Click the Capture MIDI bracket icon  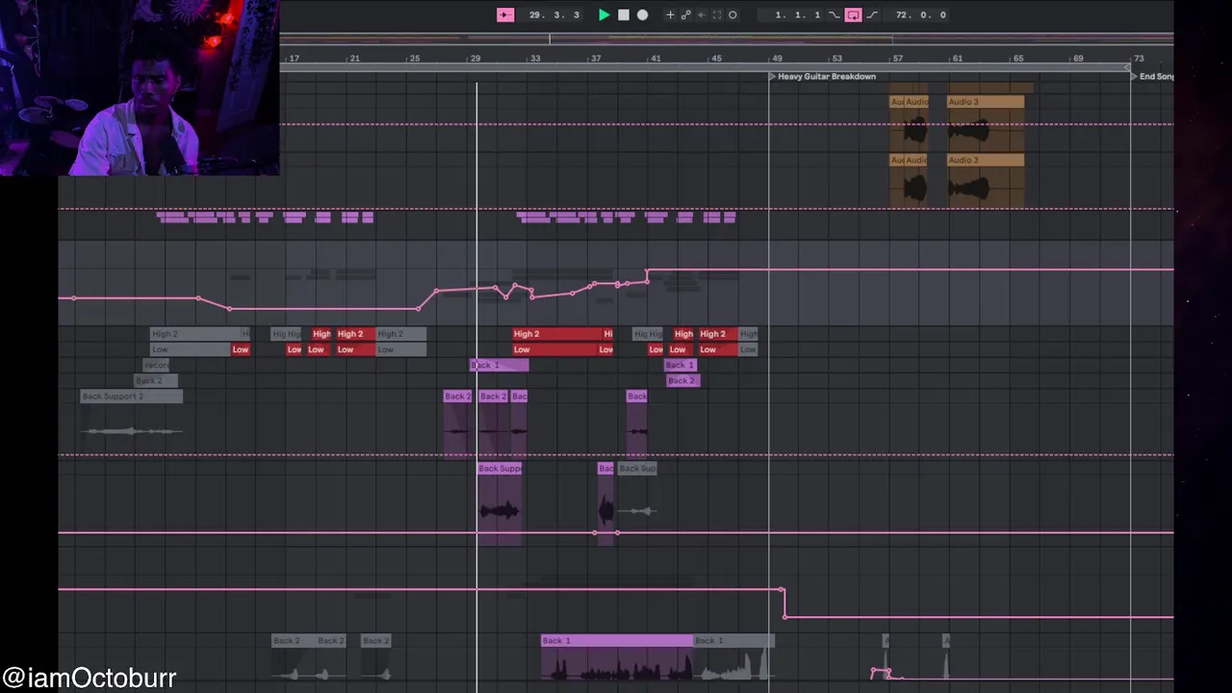coord(717,14)
